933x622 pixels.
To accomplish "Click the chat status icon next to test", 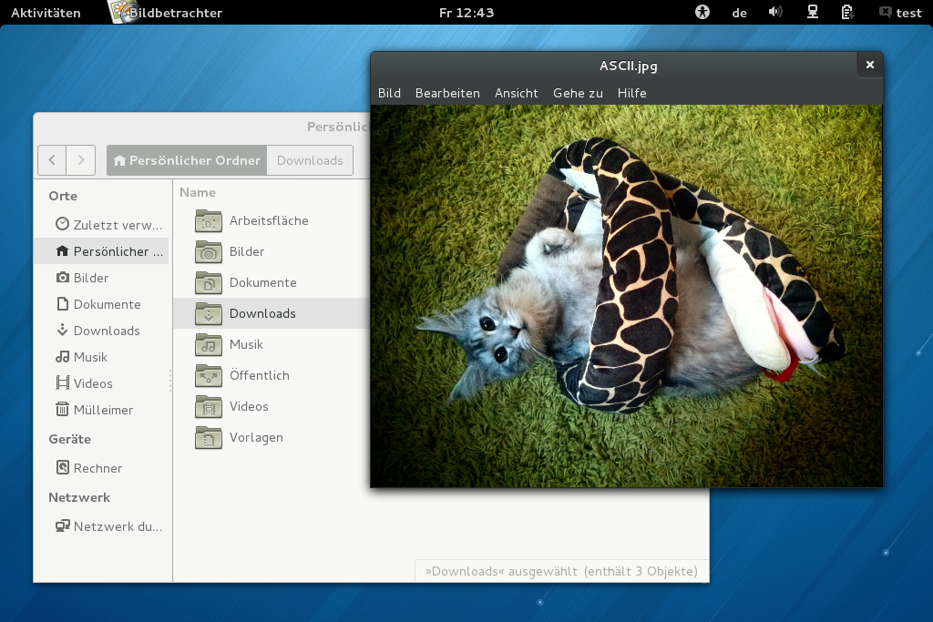I will 886,12.
